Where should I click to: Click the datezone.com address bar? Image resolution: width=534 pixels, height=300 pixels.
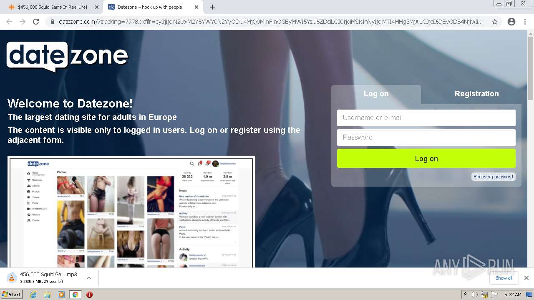(x=271, y=22)
